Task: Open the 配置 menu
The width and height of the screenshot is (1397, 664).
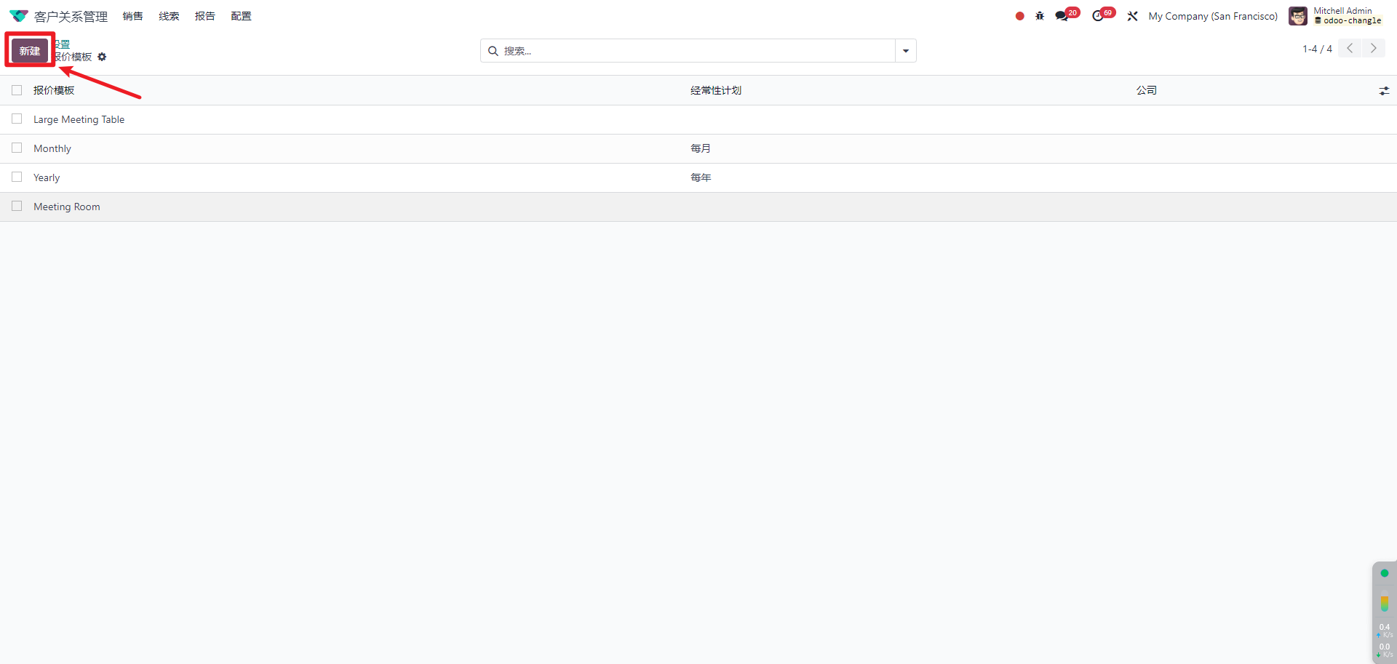Action: click(x=241, y=16)
